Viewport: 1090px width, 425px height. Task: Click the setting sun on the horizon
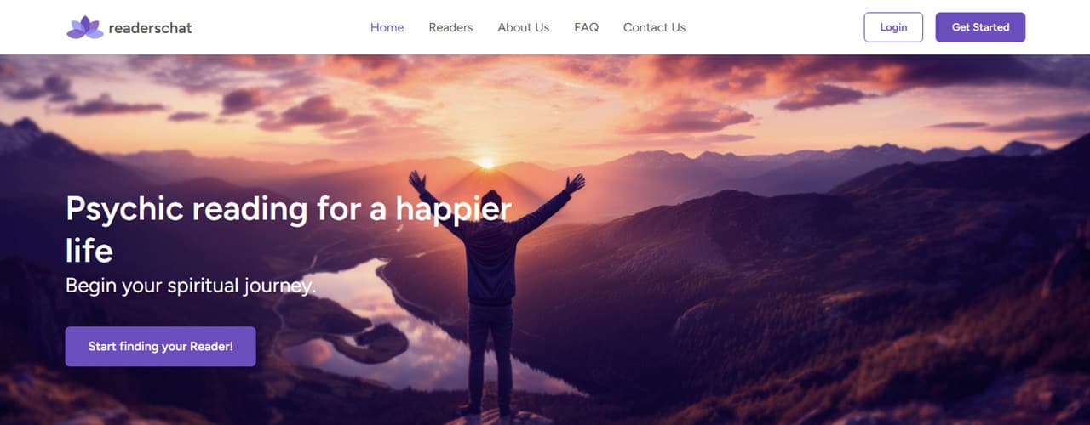485,162
